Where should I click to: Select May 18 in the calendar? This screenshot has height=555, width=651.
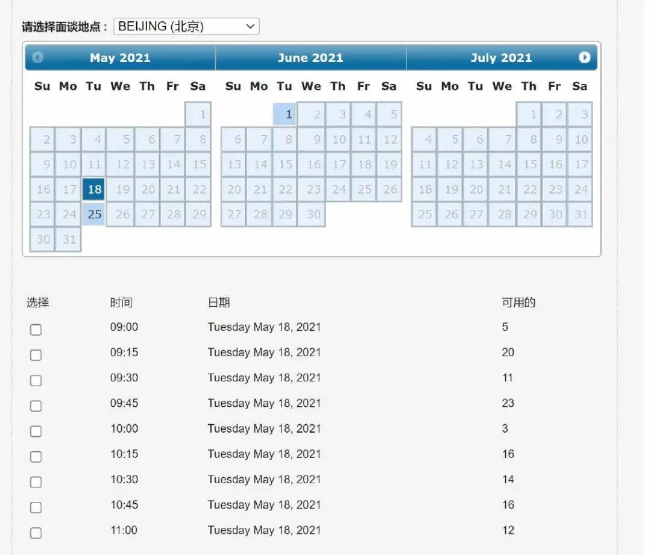coord(94,189)
